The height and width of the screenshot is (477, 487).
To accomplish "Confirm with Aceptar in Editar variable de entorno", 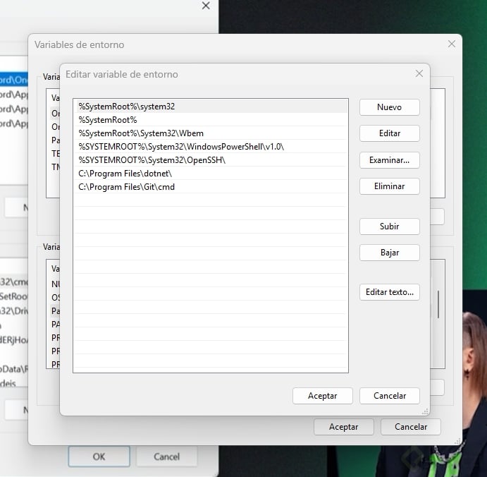I will tap(322, 396).
